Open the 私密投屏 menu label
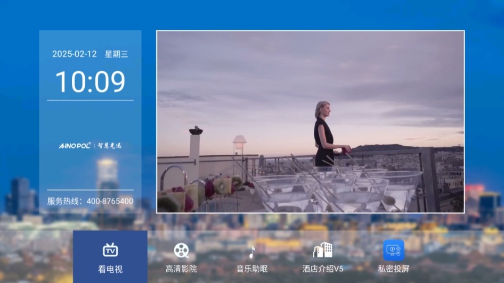 394,269
